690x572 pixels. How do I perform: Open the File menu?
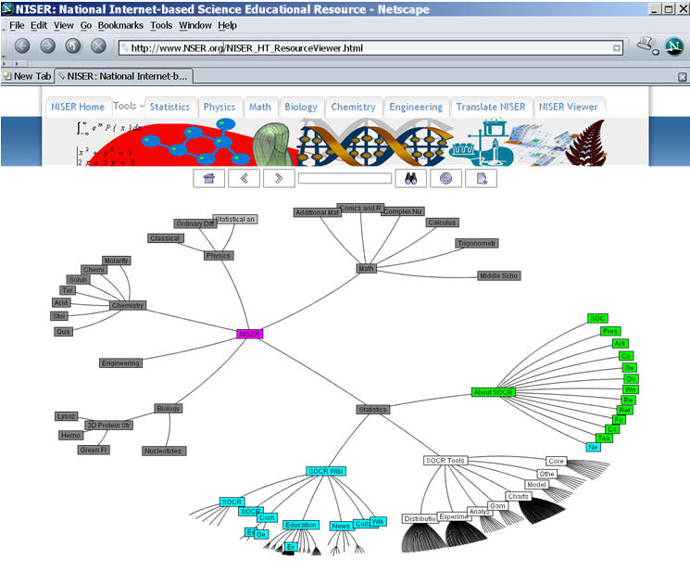point(17,26)
